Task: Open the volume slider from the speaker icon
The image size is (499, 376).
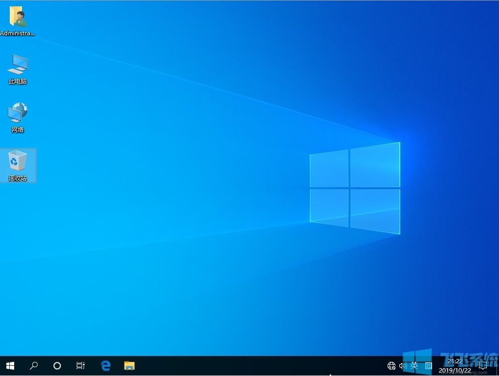Action: pyautogui.click(x=402, y=365)
